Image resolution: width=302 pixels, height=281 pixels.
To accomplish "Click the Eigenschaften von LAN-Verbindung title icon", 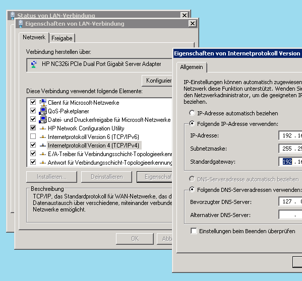I will pyautogui.click(x=20, y=24).
